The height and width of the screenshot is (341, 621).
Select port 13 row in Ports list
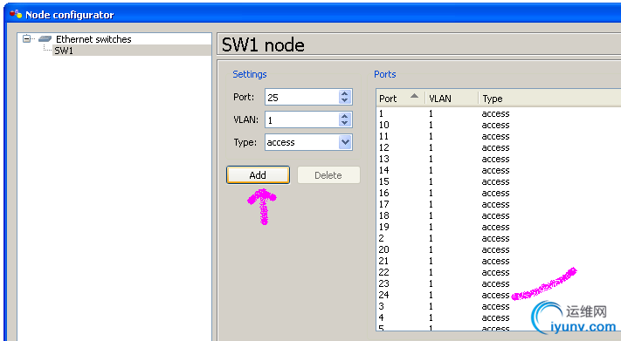pos(499,159)
